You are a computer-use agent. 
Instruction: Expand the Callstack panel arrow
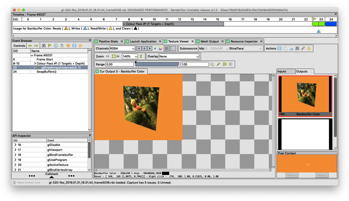coord(52,177)
